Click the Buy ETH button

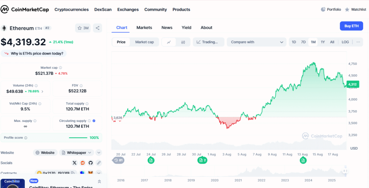[x=351, y=26]
